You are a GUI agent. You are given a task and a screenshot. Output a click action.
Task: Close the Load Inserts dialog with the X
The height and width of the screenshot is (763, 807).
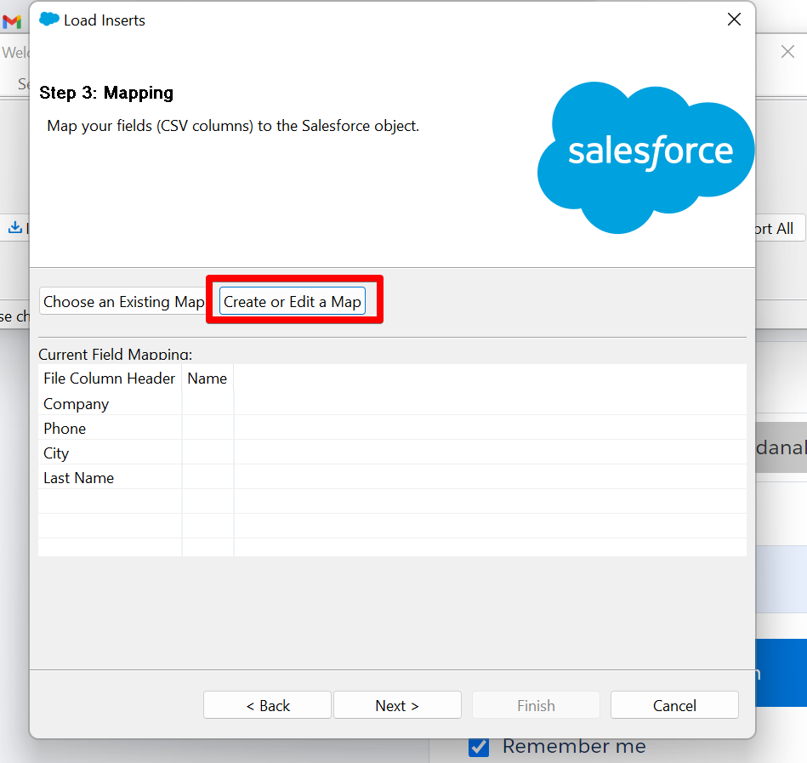[x=734, y=19]
